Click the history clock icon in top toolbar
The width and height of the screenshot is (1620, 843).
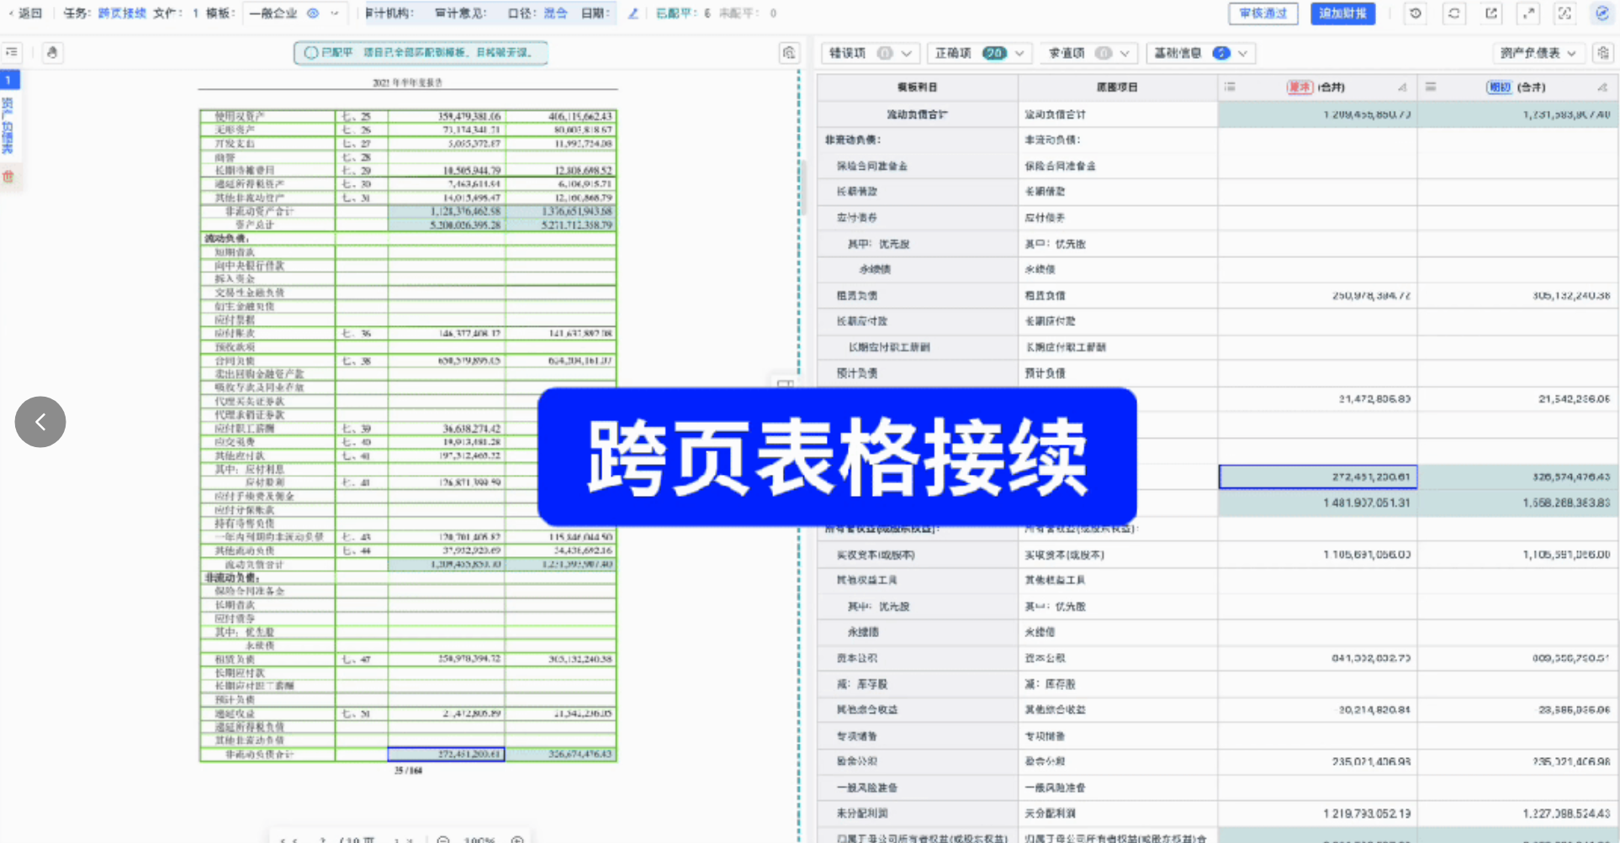click(x=1416, y=13)
